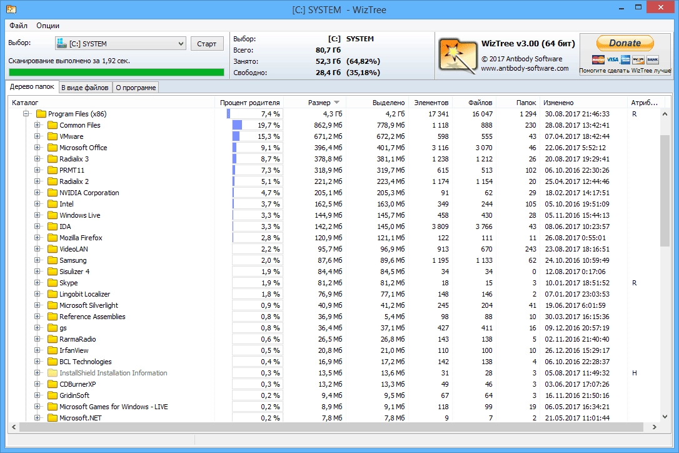This screenshot has width=679, height=453.
Task: Click the WizTree title bar app icon
Action: [11, 9]
